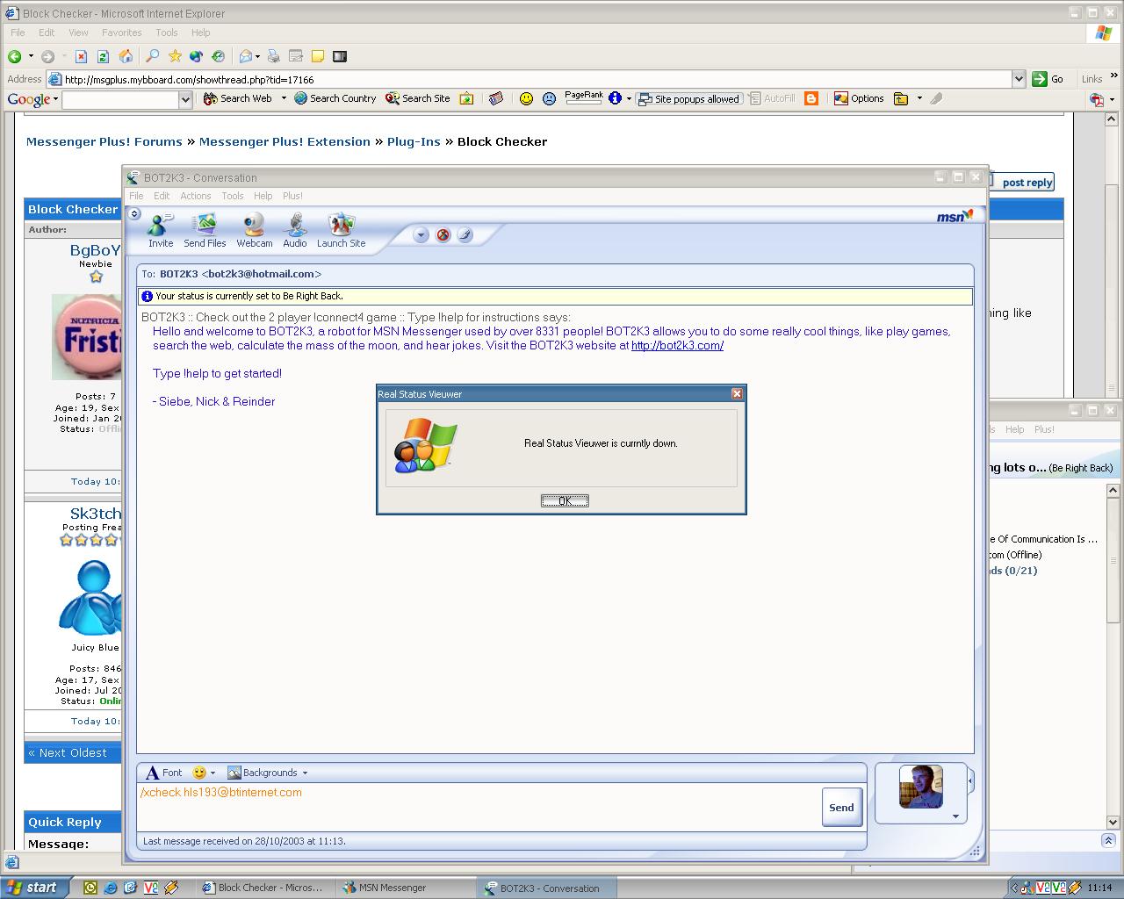Image resolution: width=1124 pixels, height=899 pixels.
Task: Toggle the Site popups allowed button
Action: pyautogui.click(x=690, y=98)
